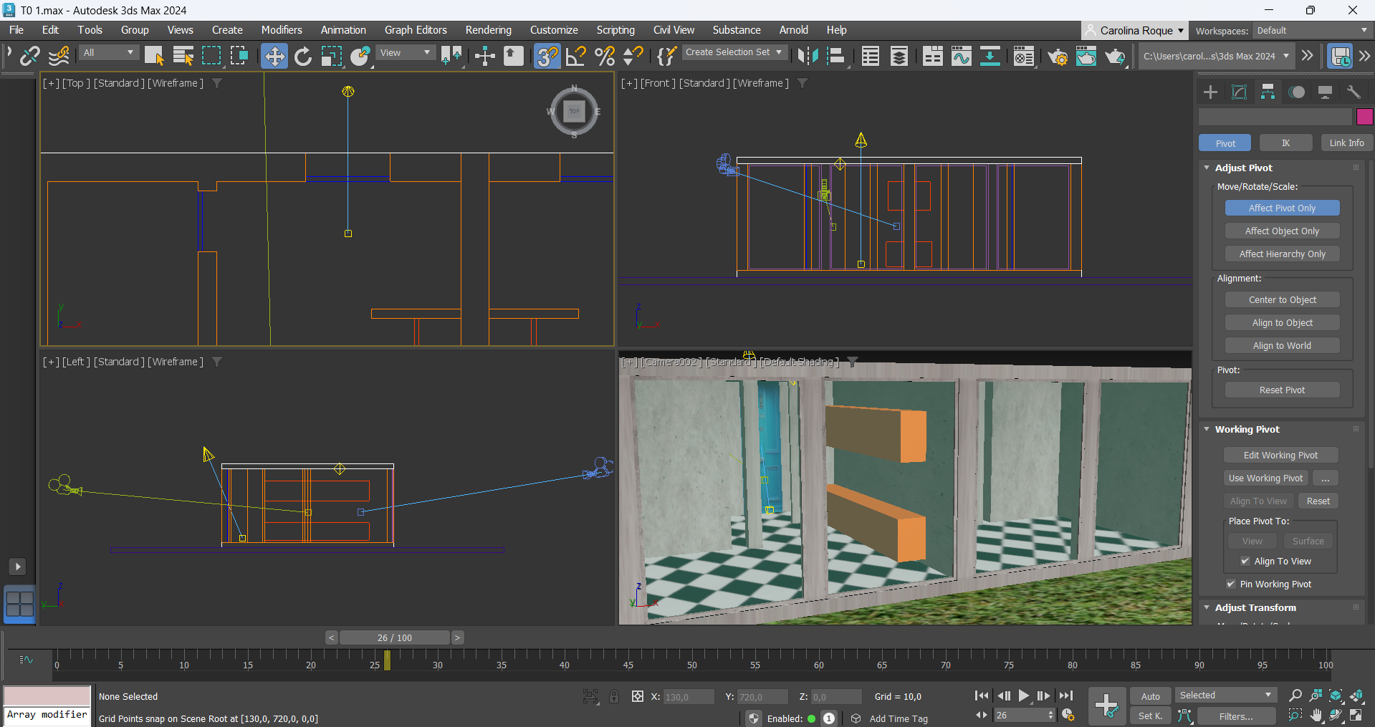Select the Move tool in toolbar
1375x727 pixels.
click(274, 56)
